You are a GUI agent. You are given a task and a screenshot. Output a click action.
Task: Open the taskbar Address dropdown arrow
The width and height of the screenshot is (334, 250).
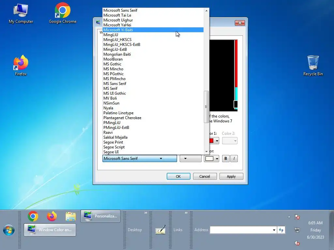pyautogui.click(x=274, y=230)
